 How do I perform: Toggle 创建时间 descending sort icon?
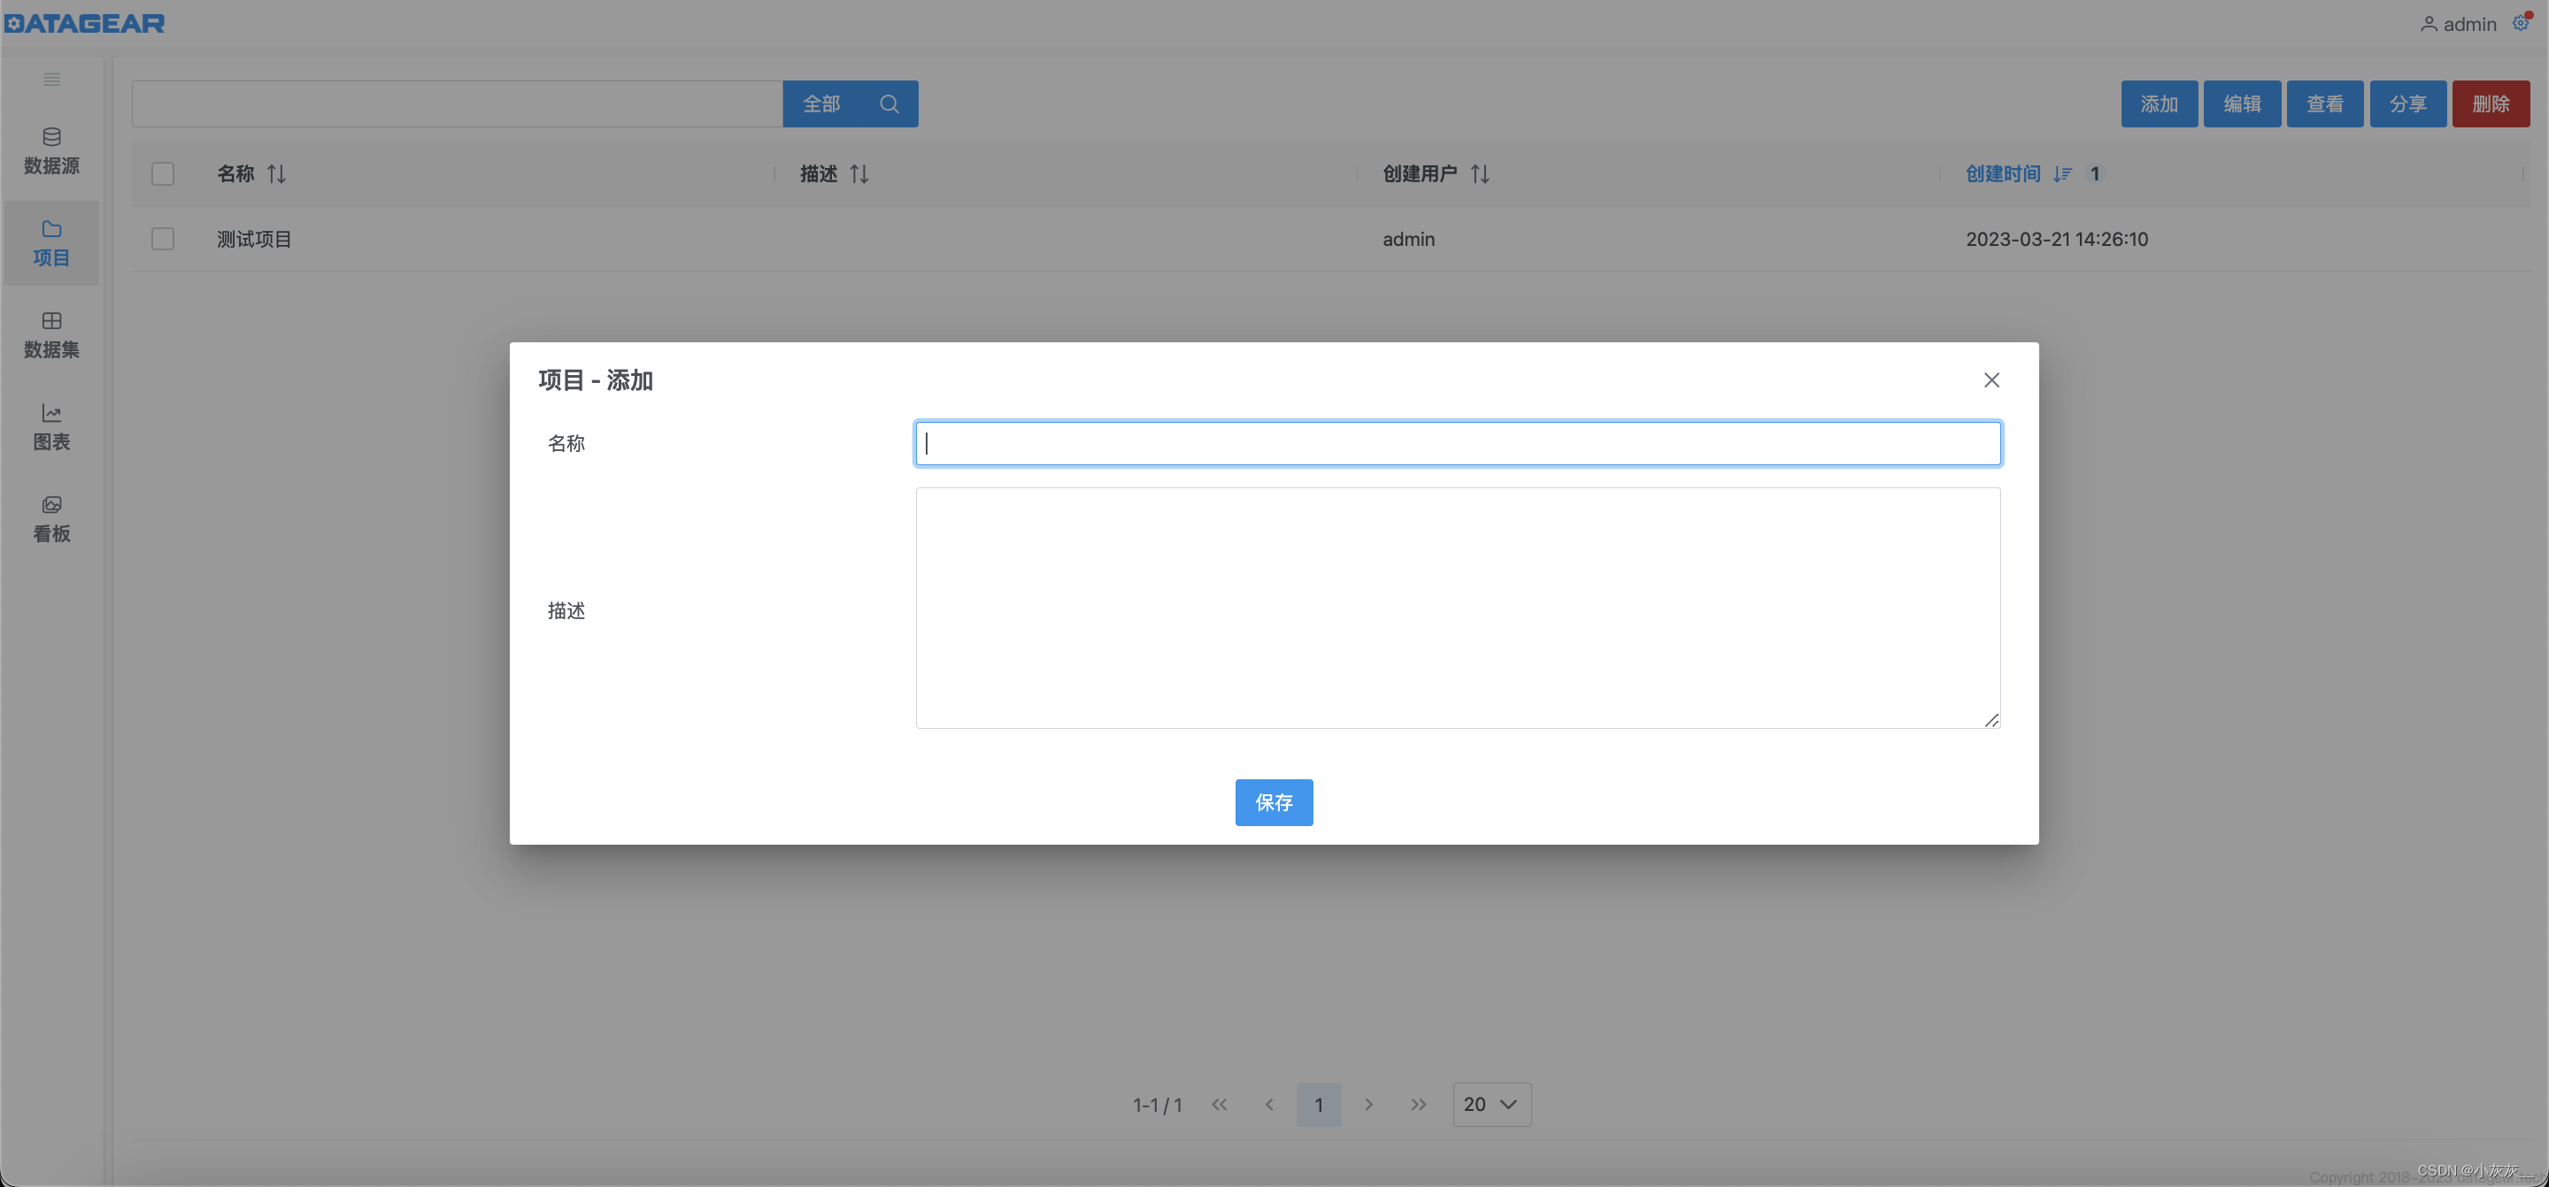click(x=2062, y=174)
